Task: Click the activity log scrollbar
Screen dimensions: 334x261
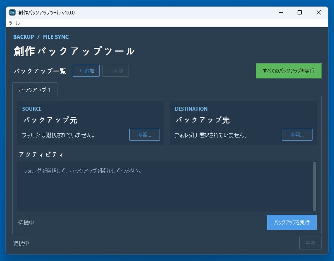Action: (315, 186)
